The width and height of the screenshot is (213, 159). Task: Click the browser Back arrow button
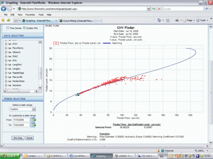pos(3,9)
